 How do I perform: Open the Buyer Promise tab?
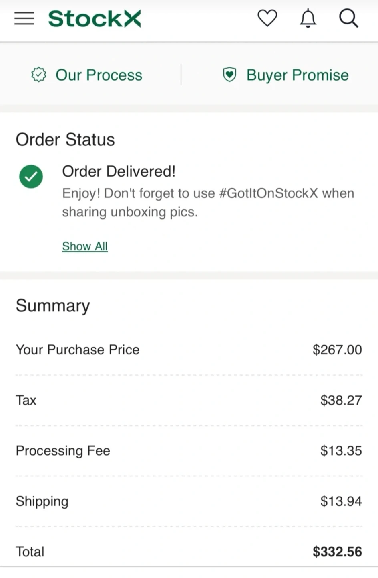(x=297, y=75)
